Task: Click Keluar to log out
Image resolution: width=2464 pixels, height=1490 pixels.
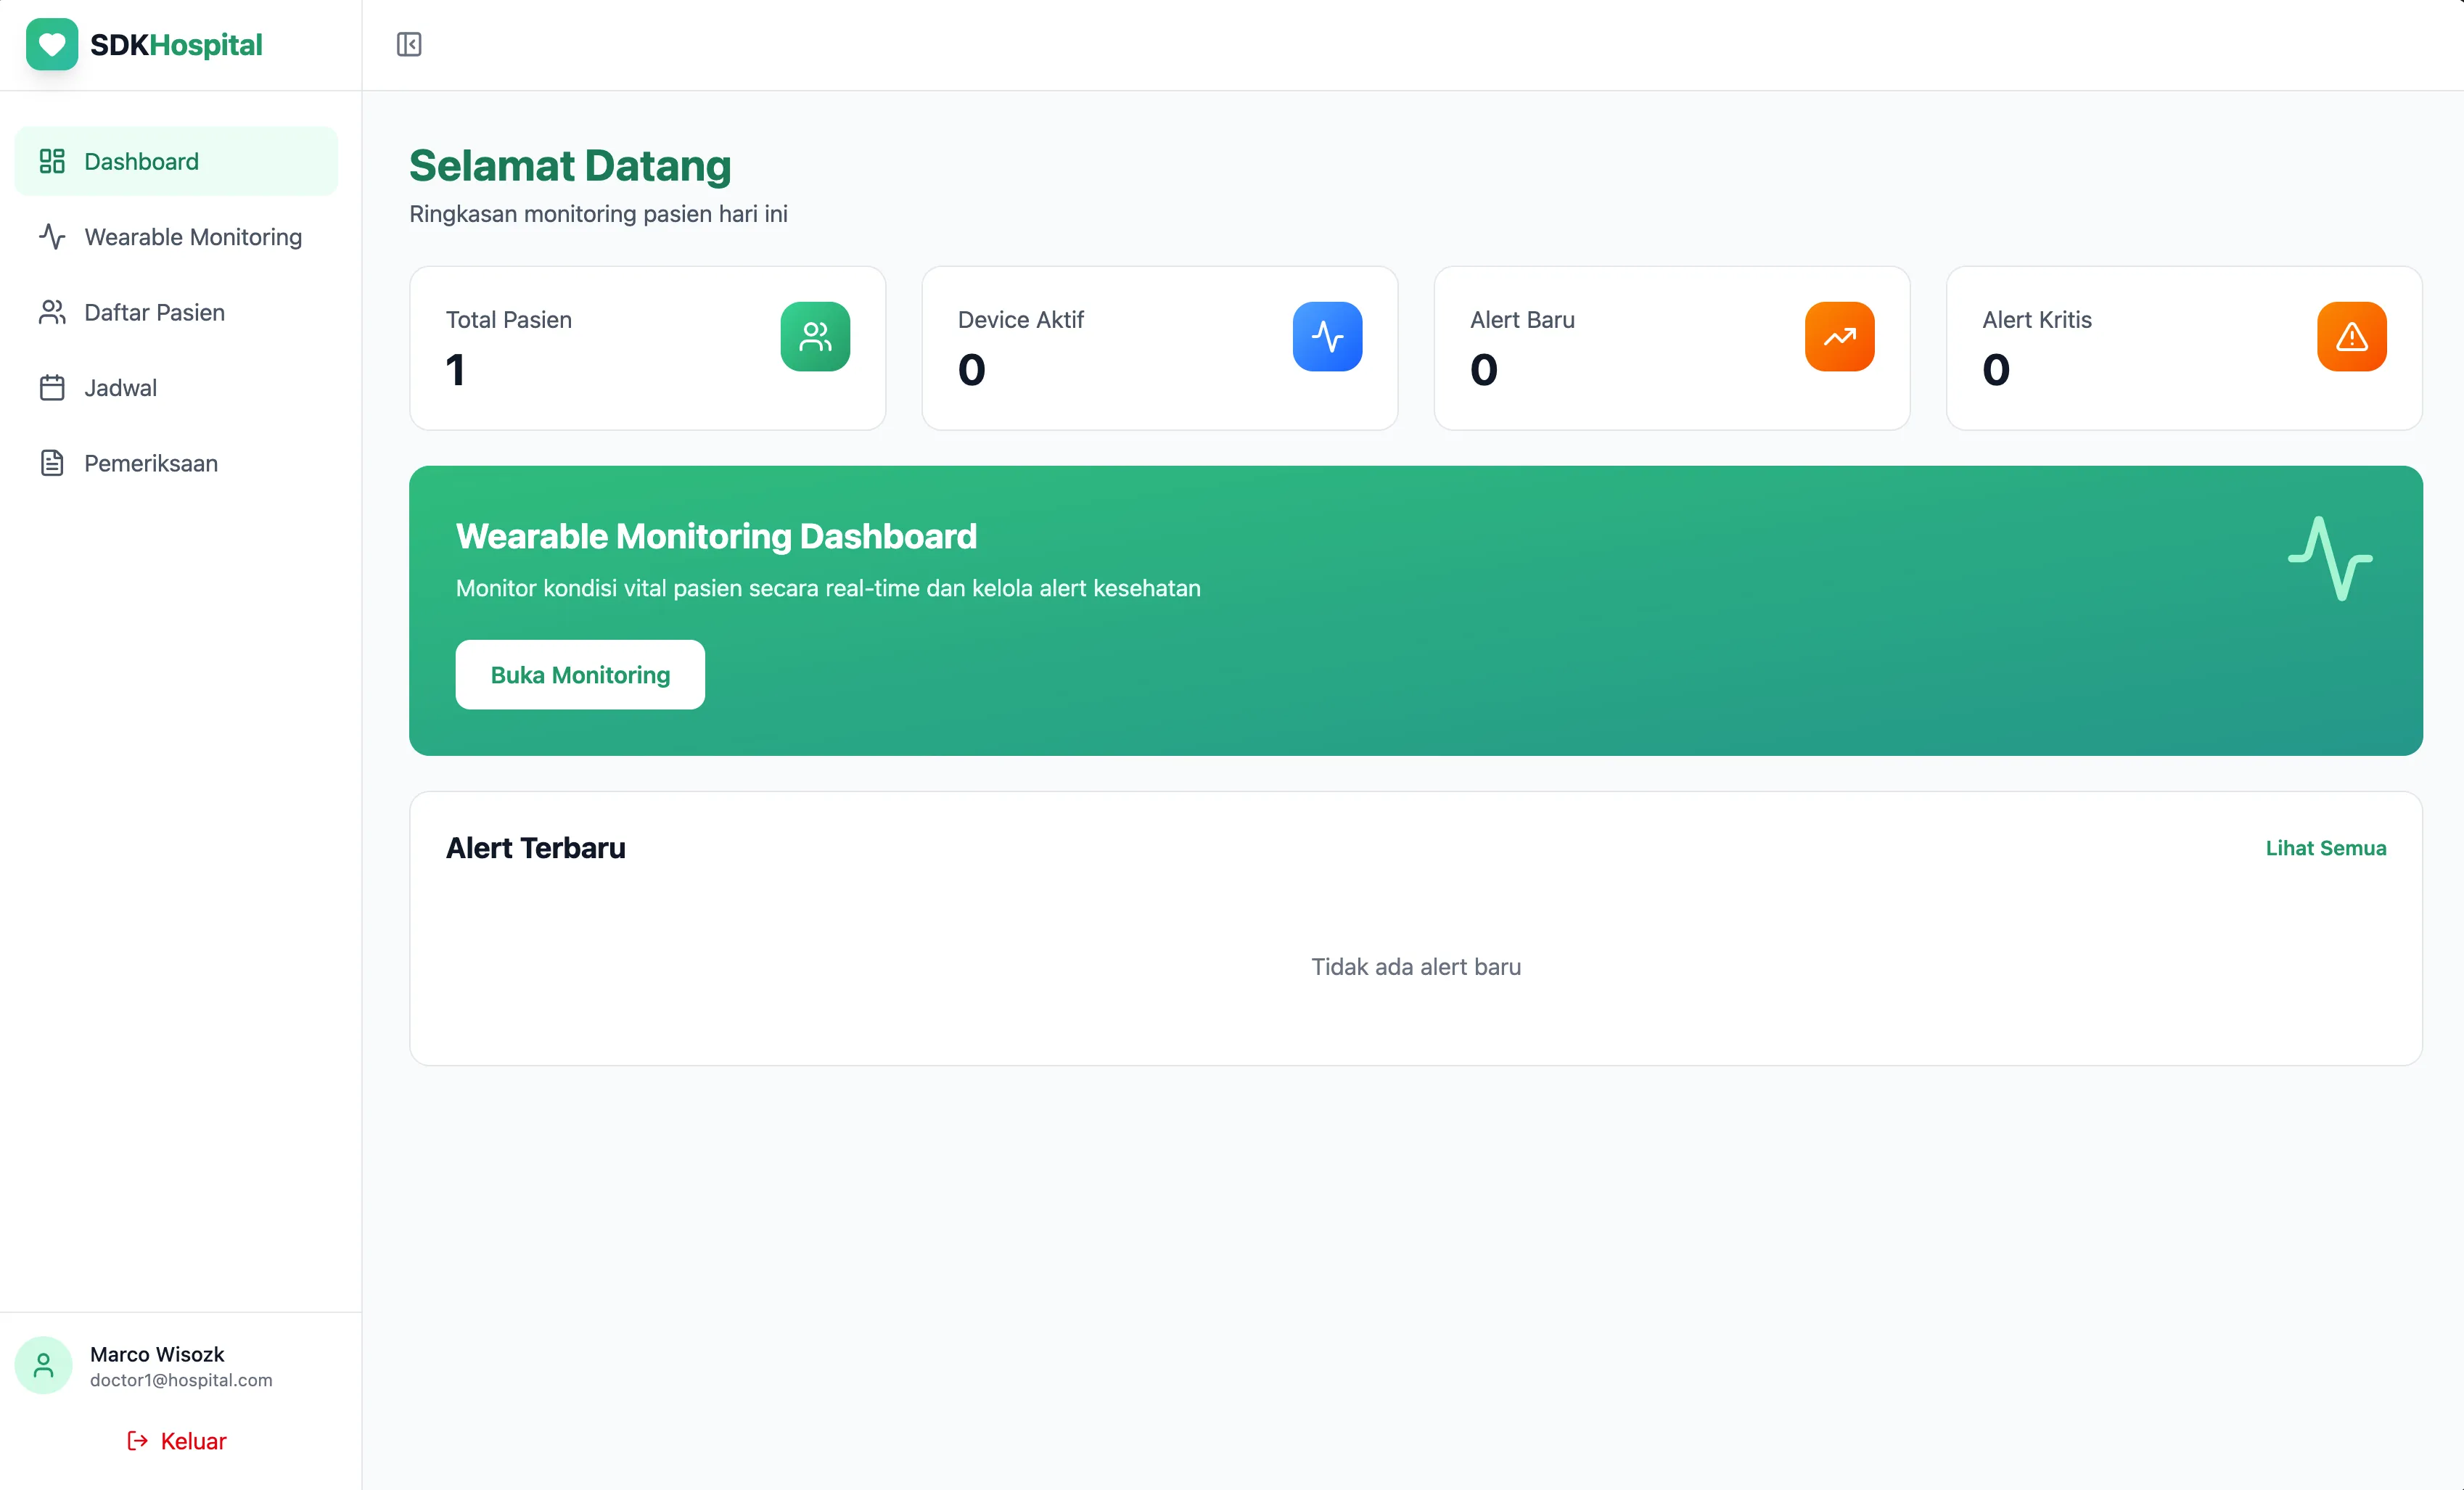Action: click(192, 1441)
